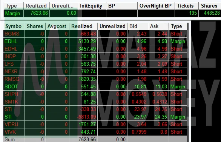
Task: Select STI realized loss -6813.09
Action: click(86, 117)
